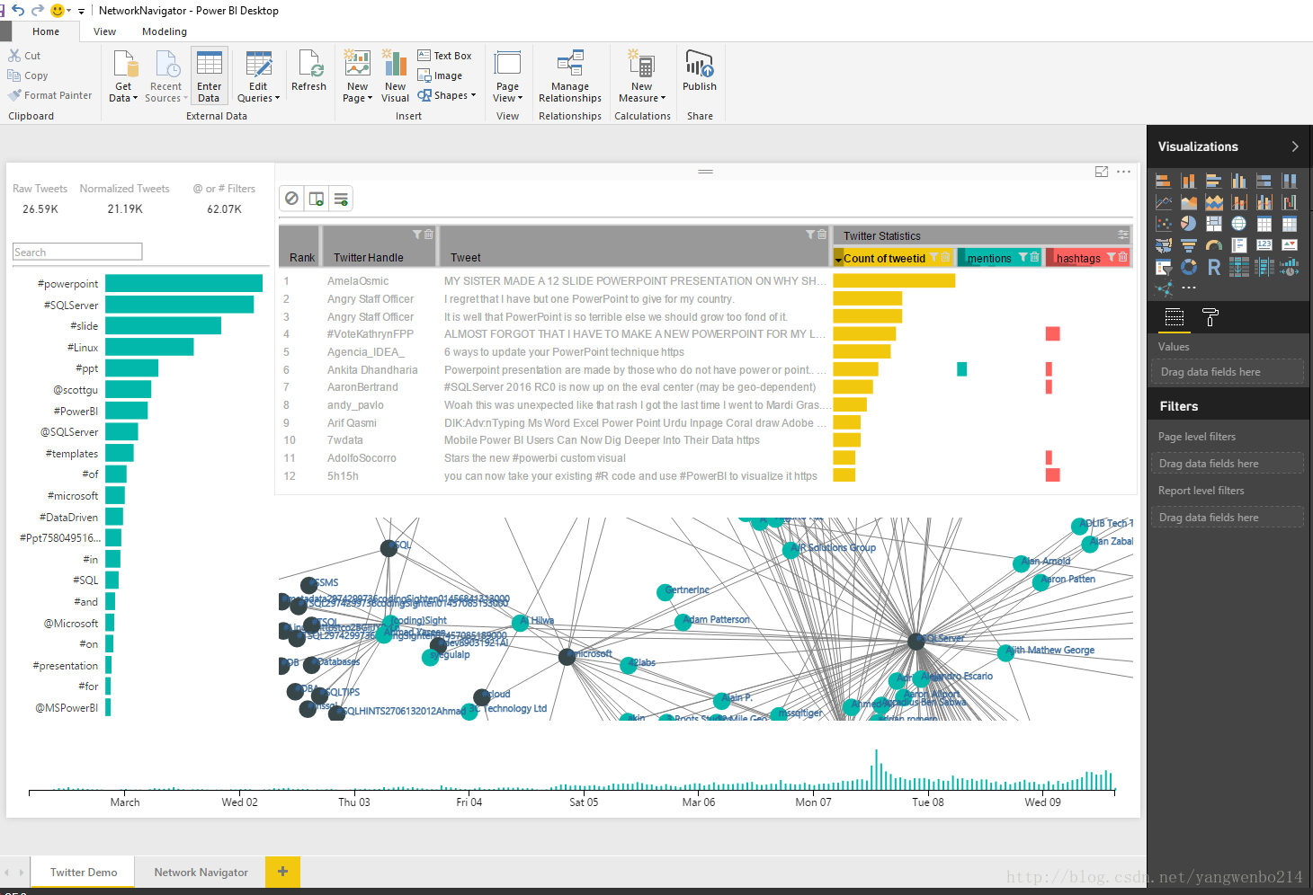Click the Undo arrow in title bar
The image size is (1313, 895).
18,10
